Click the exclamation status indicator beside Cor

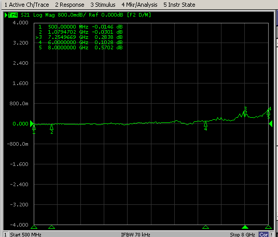click(x=271, y=234)
